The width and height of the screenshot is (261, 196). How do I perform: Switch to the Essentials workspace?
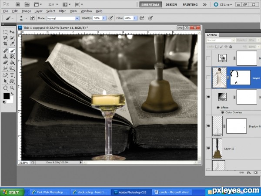(151, 4)
